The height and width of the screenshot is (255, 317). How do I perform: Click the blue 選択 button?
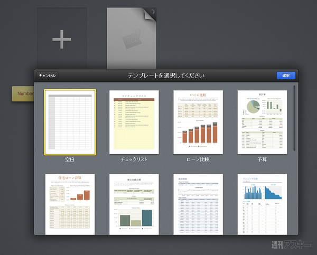pos(286,75)
